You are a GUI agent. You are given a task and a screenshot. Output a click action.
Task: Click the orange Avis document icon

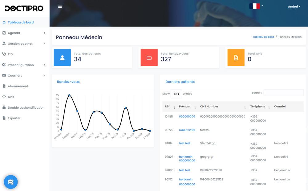click(x=236, y=57)
